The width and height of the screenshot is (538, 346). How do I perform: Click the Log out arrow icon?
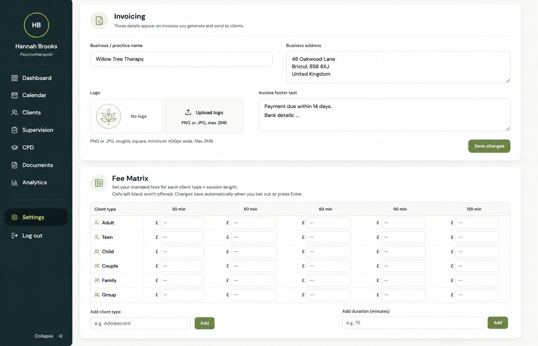click(14, 236)
